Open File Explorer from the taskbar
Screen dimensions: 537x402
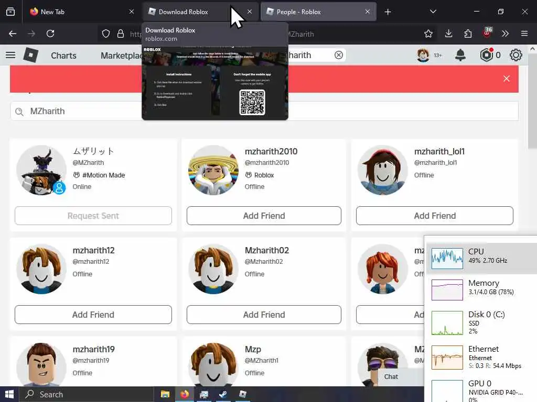pos(165,394)
